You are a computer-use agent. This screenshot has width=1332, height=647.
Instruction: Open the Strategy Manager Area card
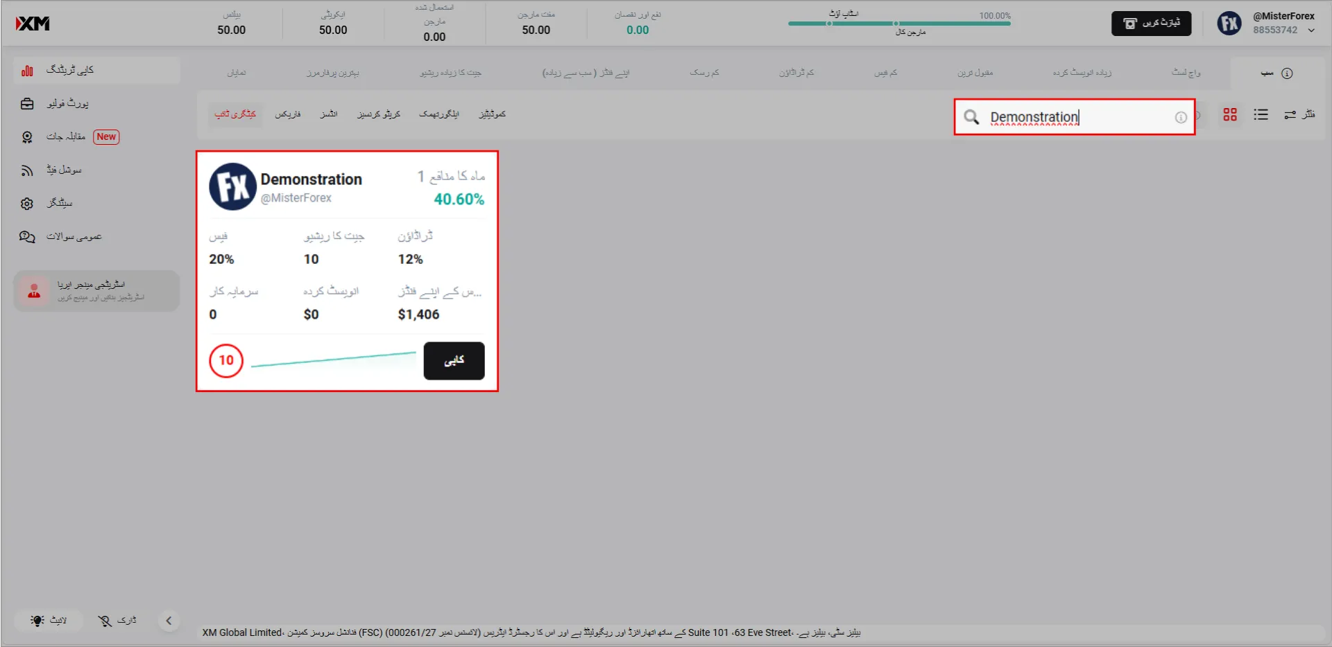(96, 291)
